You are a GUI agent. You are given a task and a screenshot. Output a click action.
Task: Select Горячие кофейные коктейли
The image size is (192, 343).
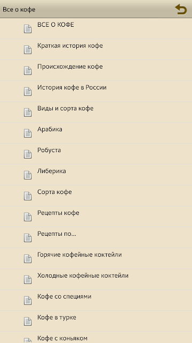(96, 258)
